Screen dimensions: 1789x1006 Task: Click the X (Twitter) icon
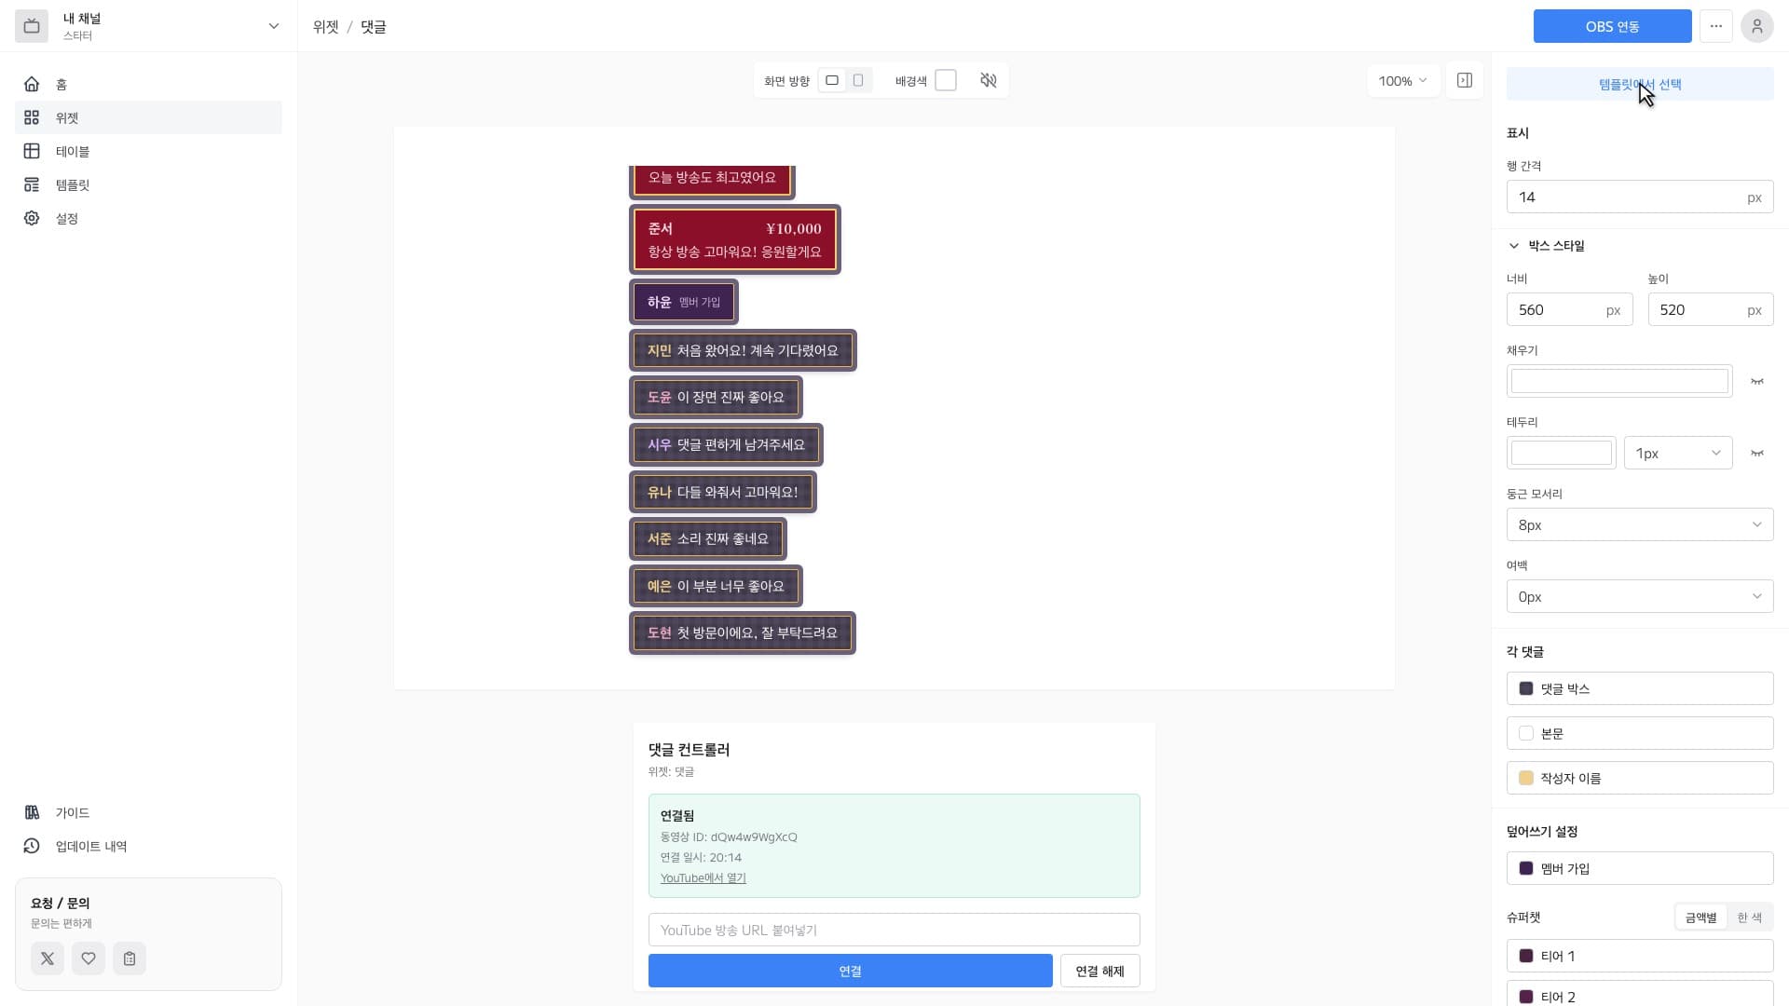pos(48,958)
